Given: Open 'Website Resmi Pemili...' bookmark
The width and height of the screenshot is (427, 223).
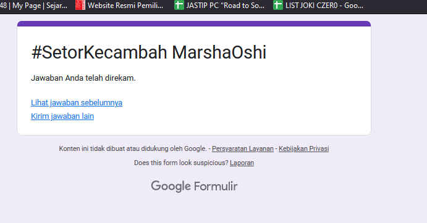Looking at the screenshot, I should click(119, 6).
